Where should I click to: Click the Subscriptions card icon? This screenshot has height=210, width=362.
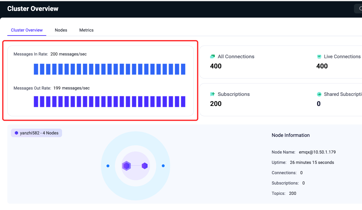213,94
